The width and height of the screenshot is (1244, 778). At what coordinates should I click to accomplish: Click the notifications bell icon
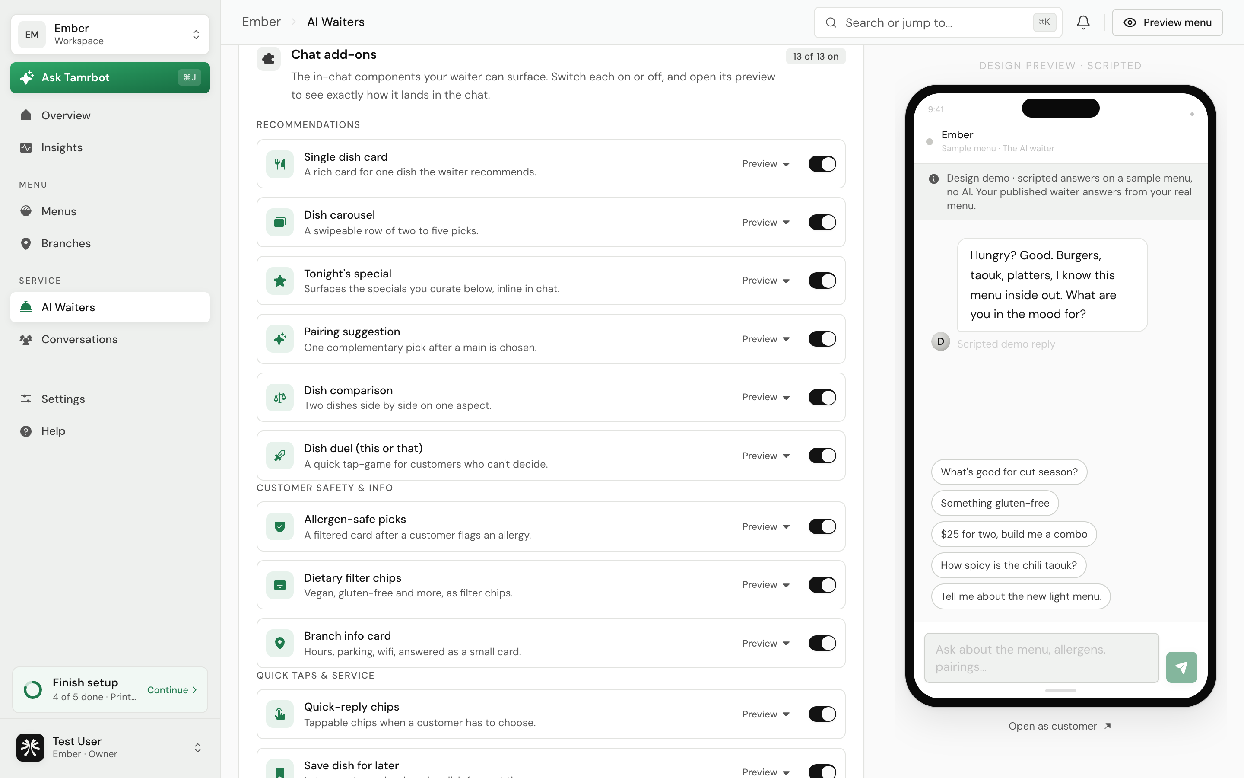pyautogui.click(x=1083, y=22)
